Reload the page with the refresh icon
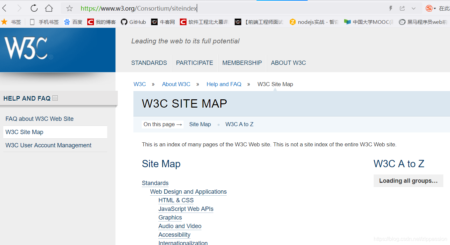 34,8
